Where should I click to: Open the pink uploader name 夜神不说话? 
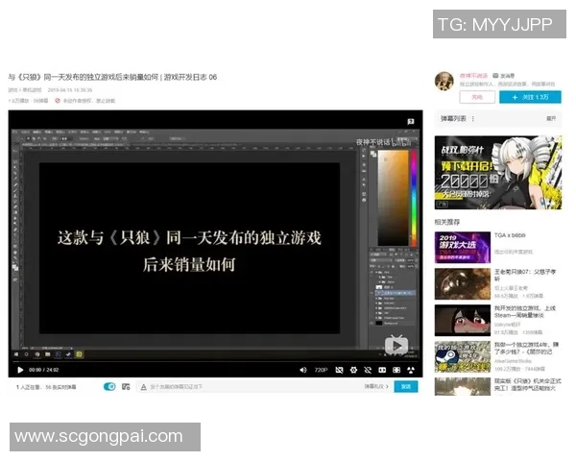click(473, 76)
